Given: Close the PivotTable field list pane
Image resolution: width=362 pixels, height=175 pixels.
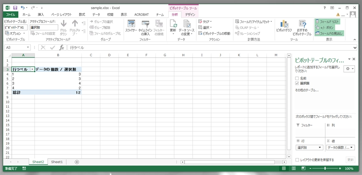Looking at the screenshot, I should [354, 59].
